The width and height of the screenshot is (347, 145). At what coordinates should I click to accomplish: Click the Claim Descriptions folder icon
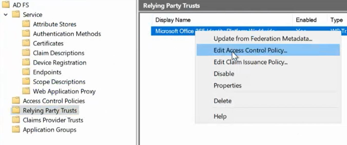tap(26, 53)
